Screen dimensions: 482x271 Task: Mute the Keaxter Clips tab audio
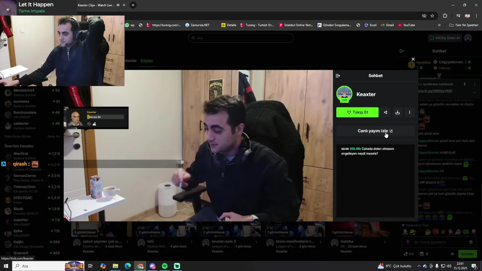coord(118,5)
